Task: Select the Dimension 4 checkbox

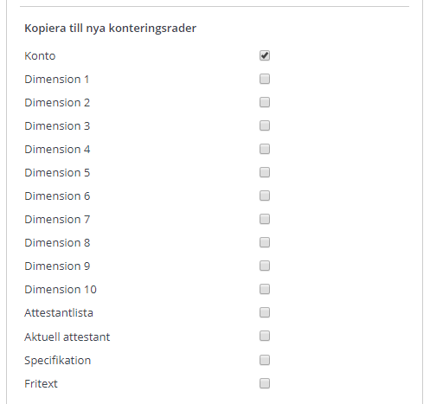Action: (x=265, y=149)
